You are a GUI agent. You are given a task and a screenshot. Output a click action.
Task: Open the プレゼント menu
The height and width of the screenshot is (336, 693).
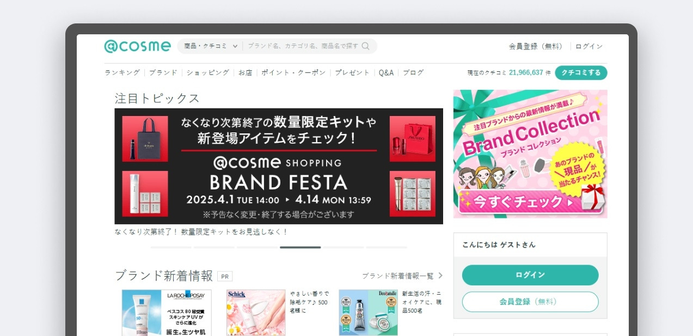pos(352,72)
